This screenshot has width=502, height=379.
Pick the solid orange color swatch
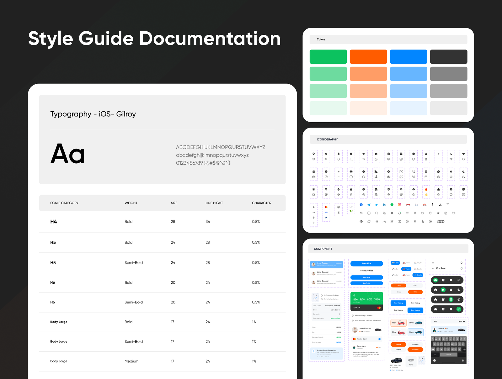368,57
